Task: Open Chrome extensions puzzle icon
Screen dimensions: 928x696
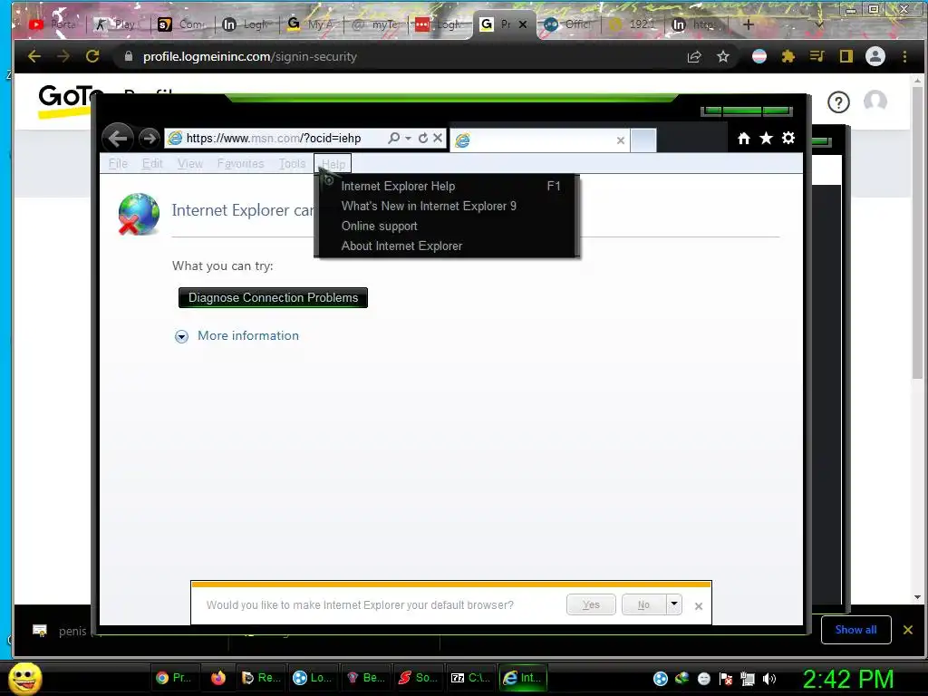Action: [x=788, y=56]
